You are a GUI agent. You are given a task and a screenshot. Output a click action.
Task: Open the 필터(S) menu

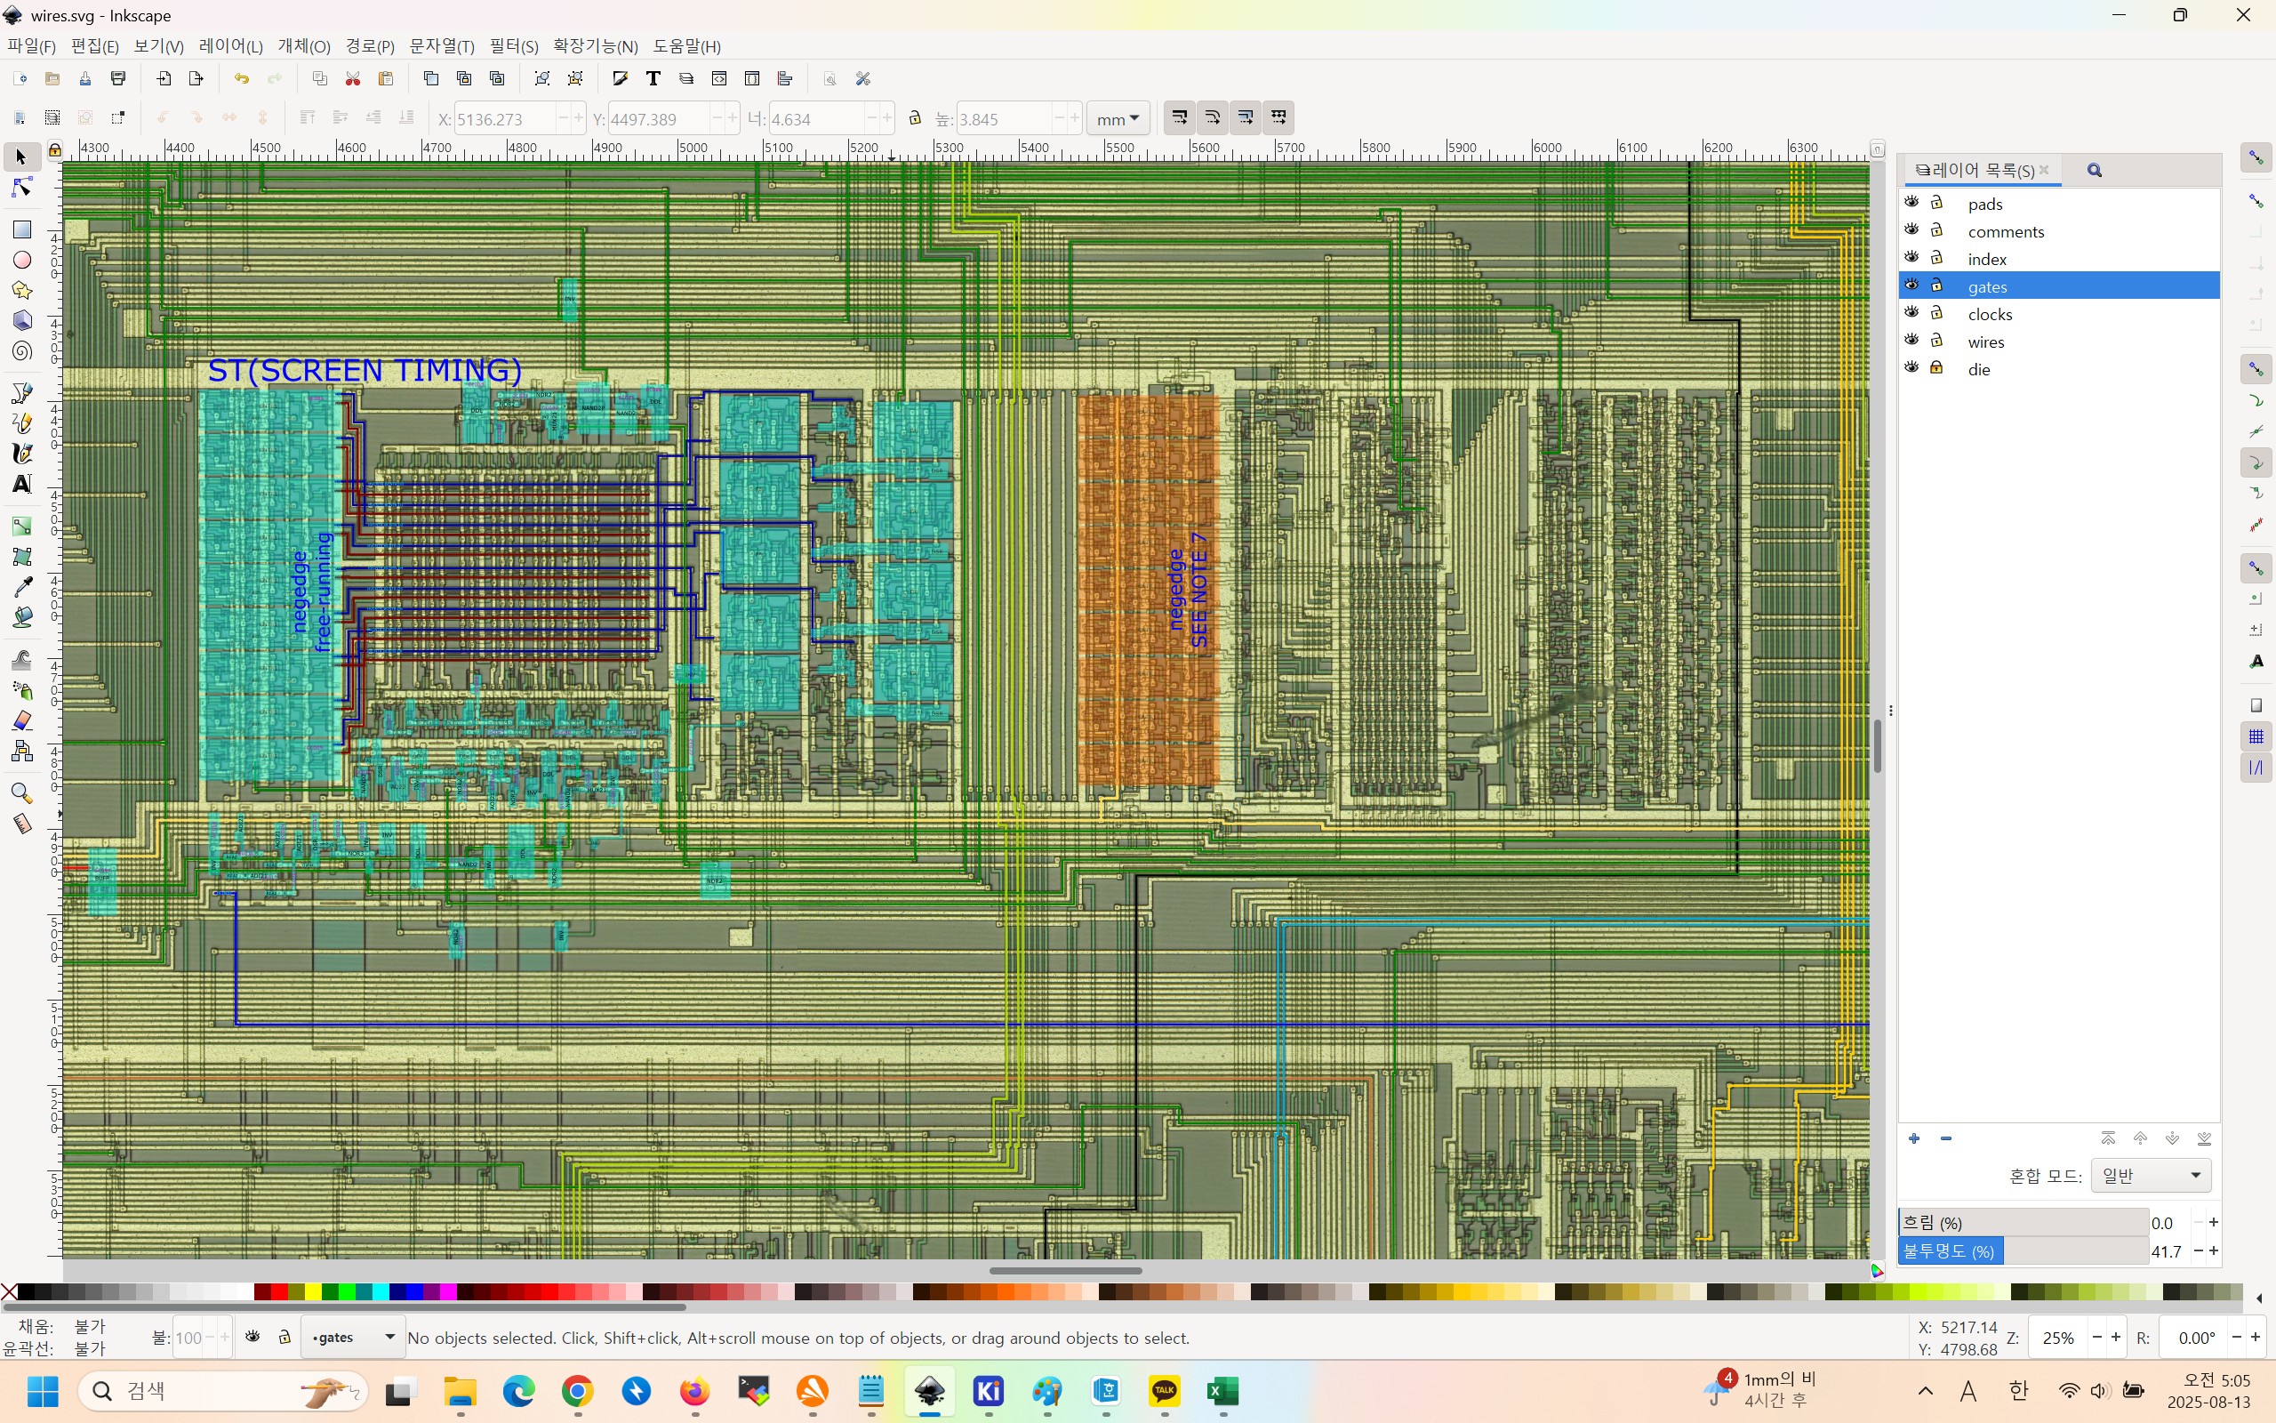point(514,46)
